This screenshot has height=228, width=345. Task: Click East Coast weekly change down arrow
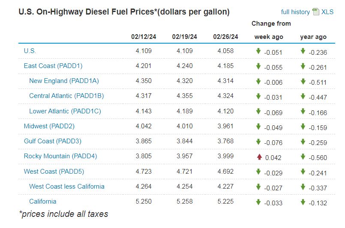258,66
